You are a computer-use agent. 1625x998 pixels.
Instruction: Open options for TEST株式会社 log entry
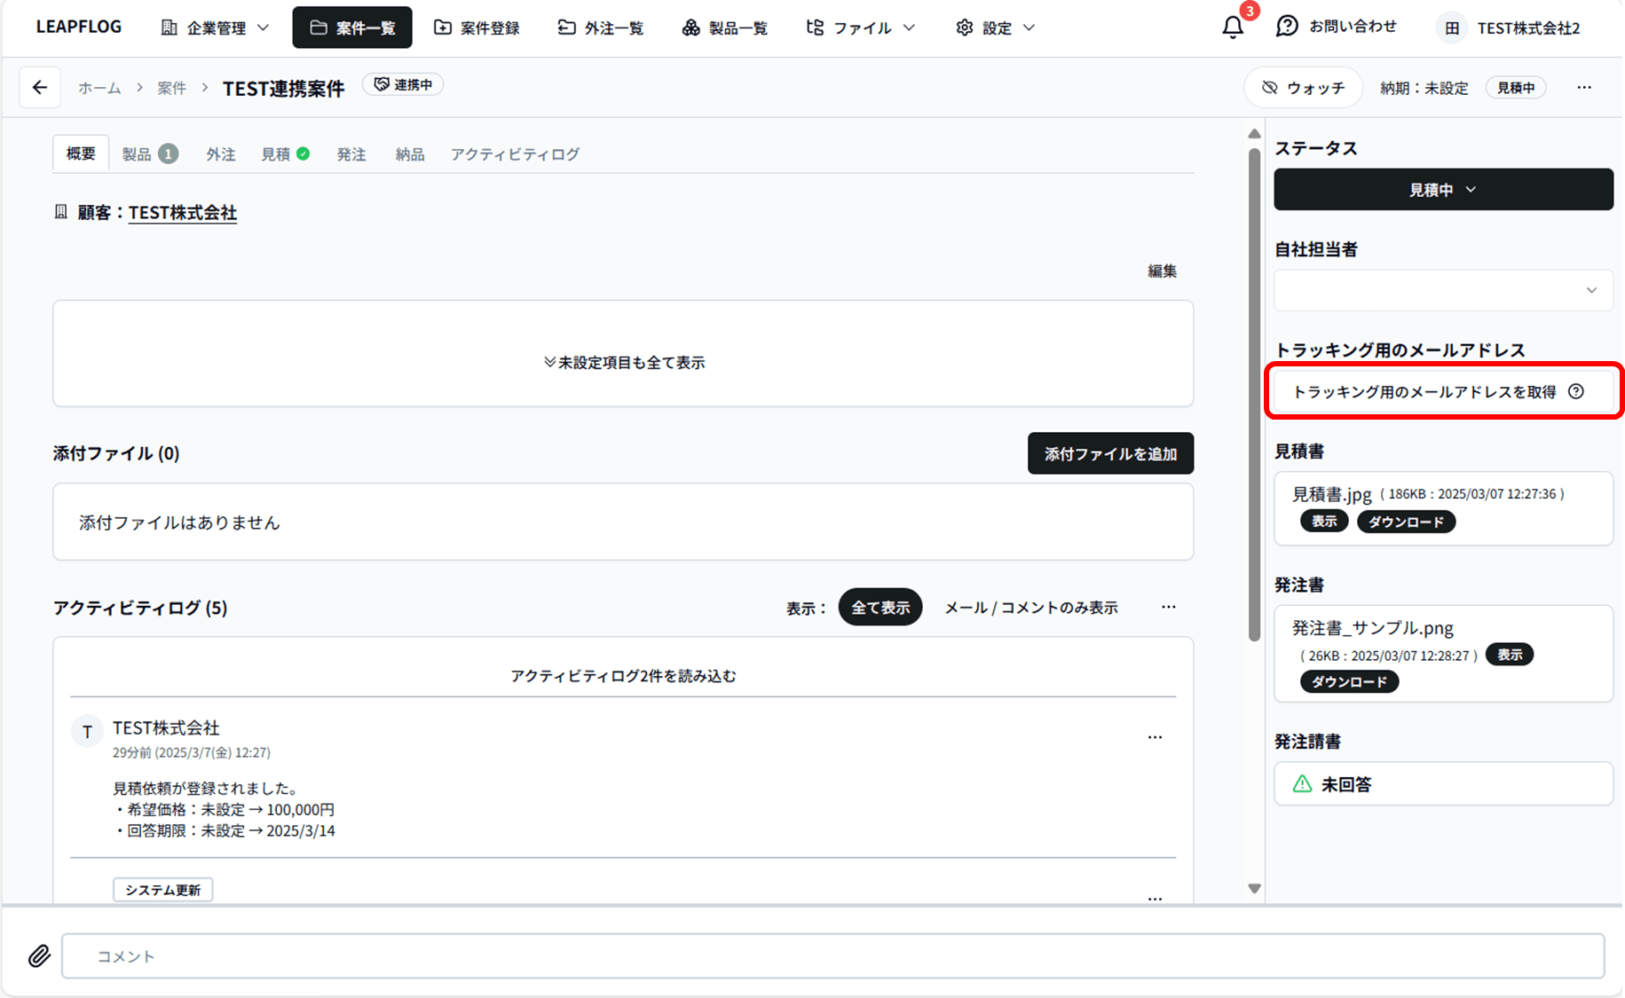point(1155,737)
